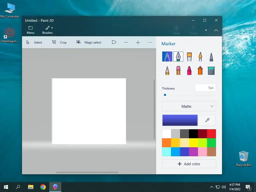
Task: Choose the lime color swatch
Action: click(202, 143)
